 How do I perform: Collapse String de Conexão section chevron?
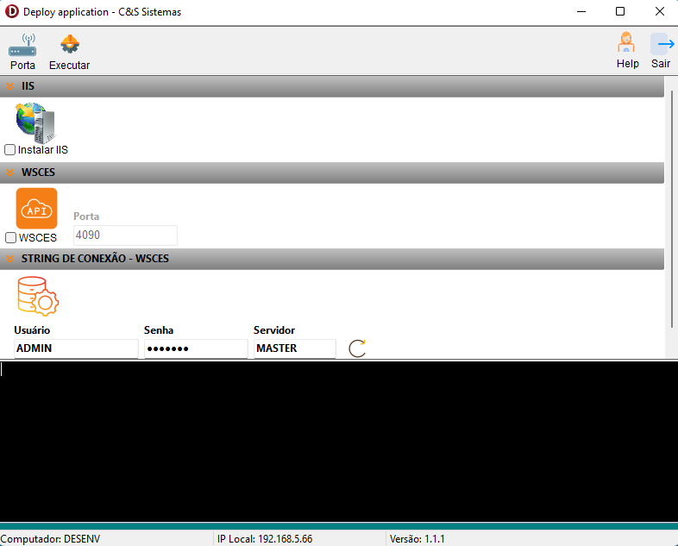pos(10,259)
